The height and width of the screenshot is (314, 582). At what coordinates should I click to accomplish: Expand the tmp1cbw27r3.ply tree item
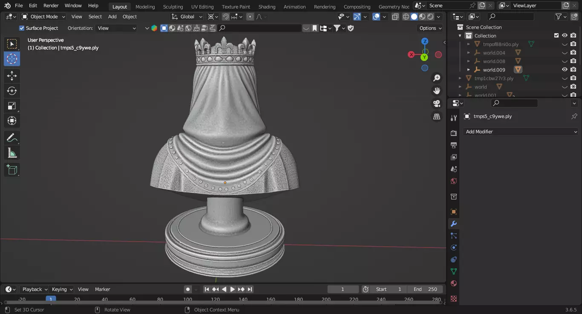(460, 78)
